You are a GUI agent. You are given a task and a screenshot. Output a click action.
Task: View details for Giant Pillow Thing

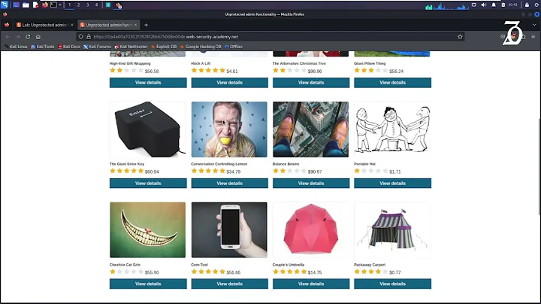click(x=393, y=83)
